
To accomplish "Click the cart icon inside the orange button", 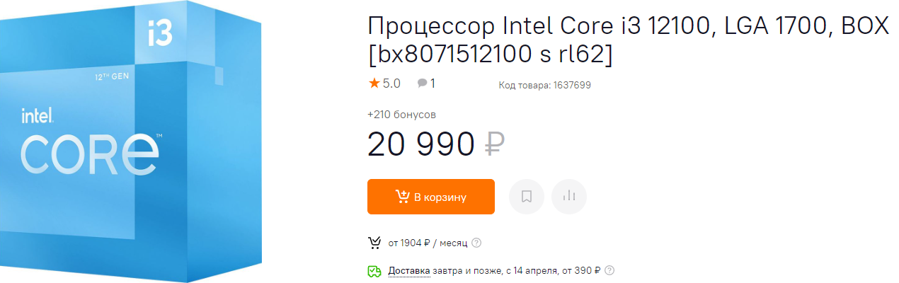I will click(x=402, y=197).
